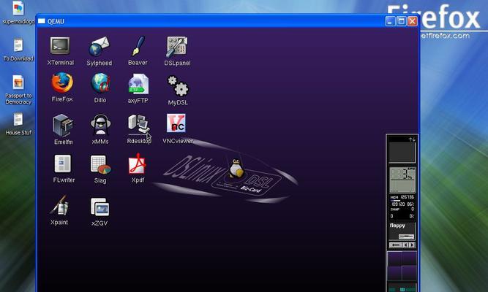This screenshot has height=292, width=488.
Task: Minimize the QEMU window
Action: pyautogui.click(x=390, y=21)
